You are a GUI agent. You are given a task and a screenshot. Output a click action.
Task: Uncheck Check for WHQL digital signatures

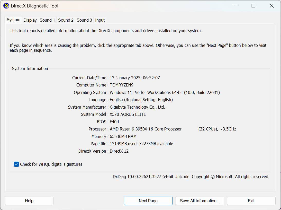[16, 164]
